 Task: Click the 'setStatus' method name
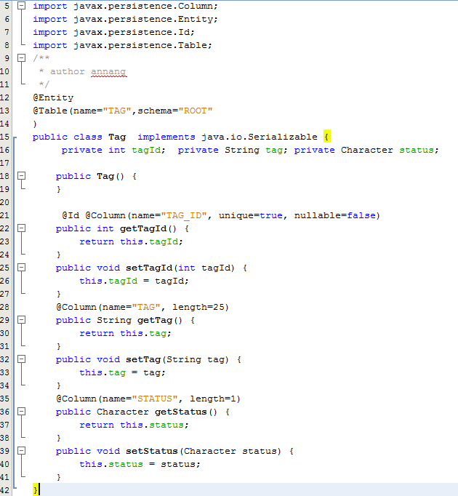(151, 451)
